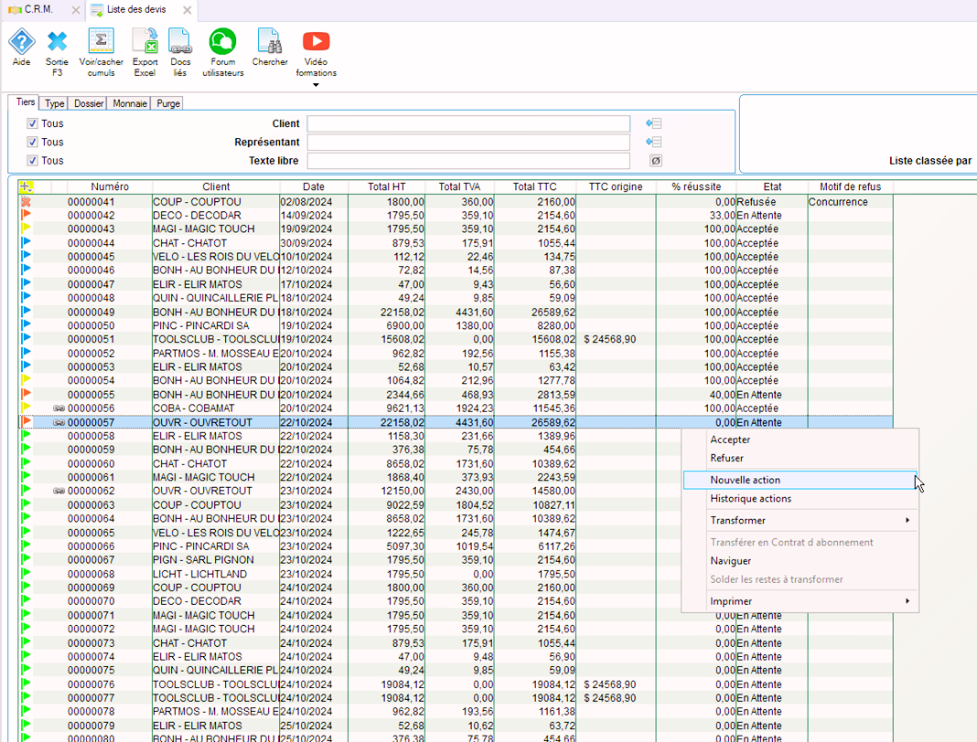Click the Sortie F3 exit icon
Screen dimensions: 977x742
58,42
